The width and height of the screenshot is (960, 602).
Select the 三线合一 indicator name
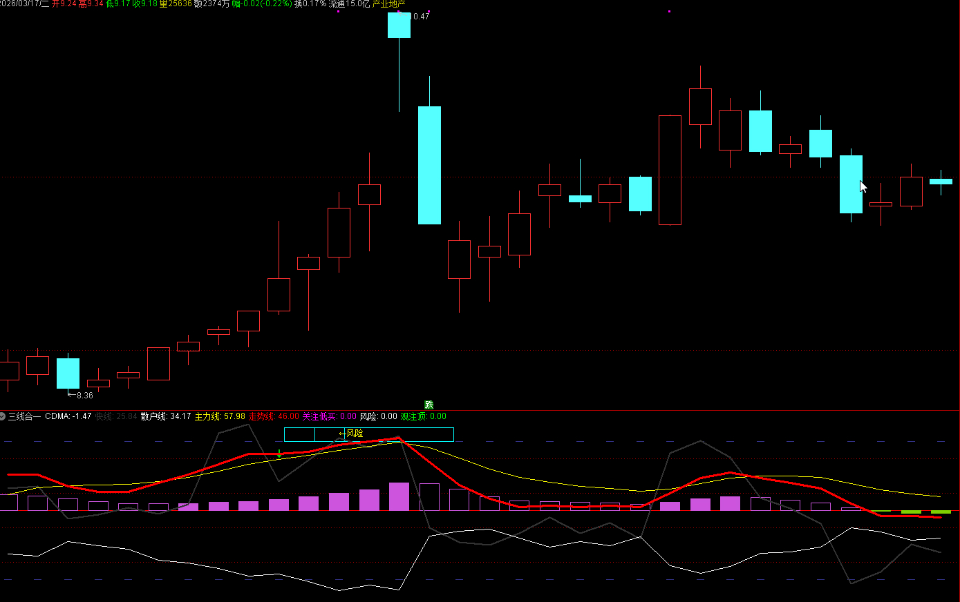click(x=24, y=416)
